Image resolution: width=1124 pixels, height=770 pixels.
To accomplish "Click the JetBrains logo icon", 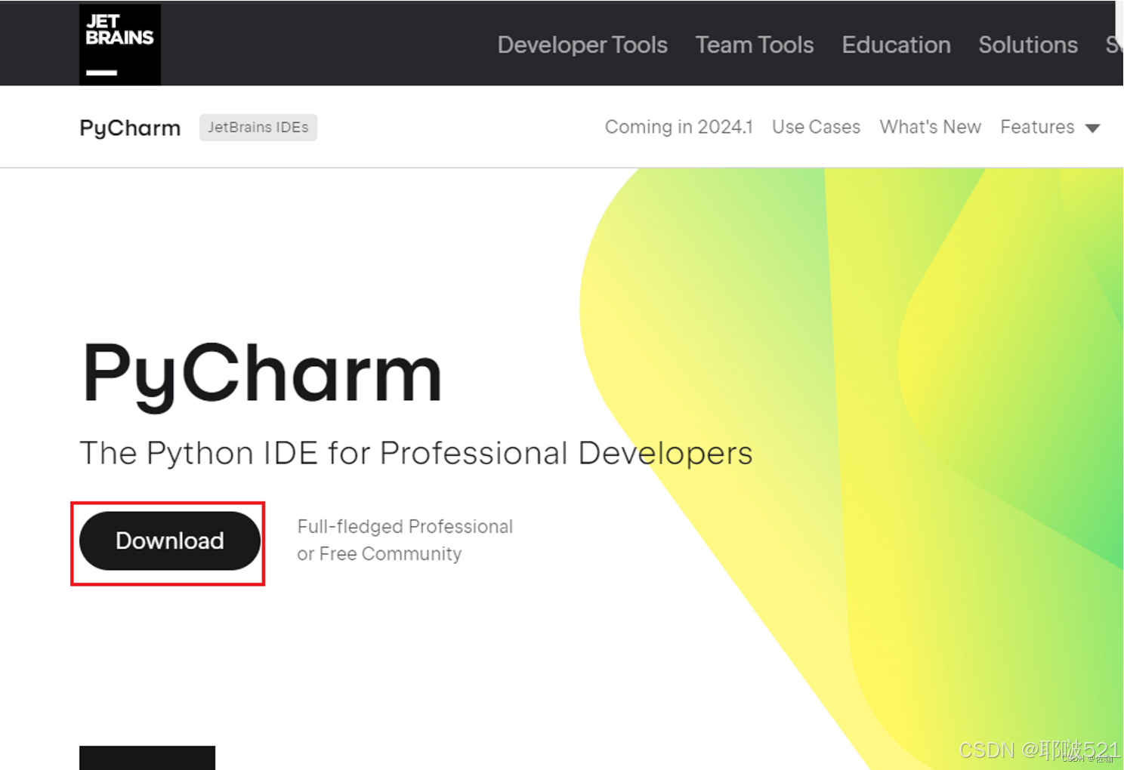I will (119, 43).
